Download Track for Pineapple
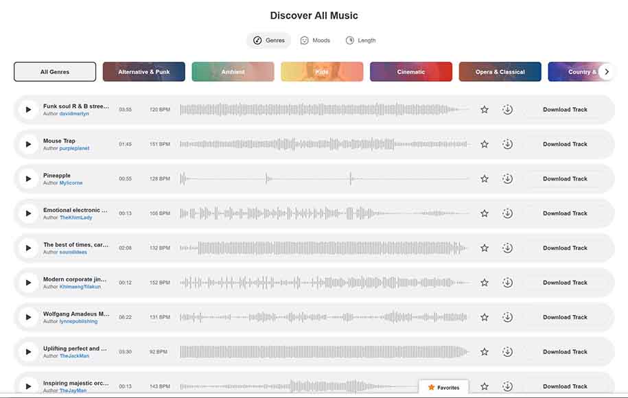This screenshot has width=628, height=398. (565, 178)
